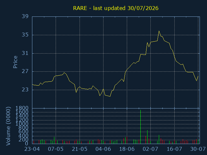
Task: Click the 23-04 start date label
Action: point(32,149)
